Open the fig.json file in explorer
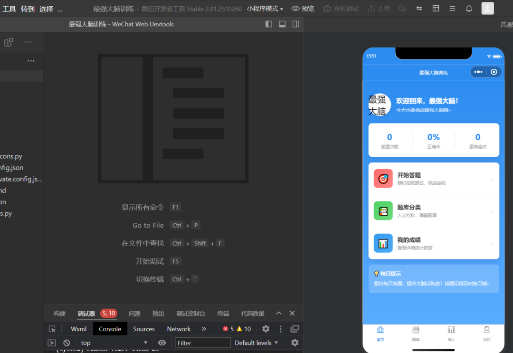Image resolution: width=513 pixels, height=353 pixels. 21,168
